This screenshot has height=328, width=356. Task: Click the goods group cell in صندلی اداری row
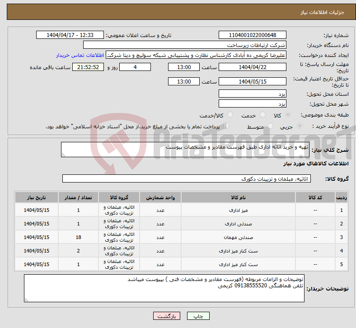tap(119, 224)
